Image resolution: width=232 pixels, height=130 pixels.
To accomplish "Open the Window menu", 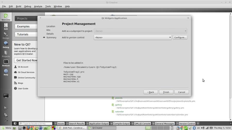I will tap(58, 6).
